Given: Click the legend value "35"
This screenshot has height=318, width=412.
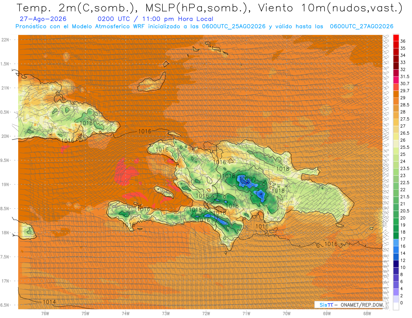Looking at the screenshot, I should [403, 48].
